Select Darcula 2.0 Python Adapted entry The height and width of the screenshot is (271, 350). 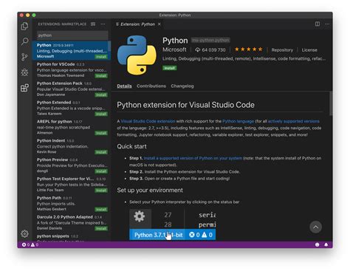pos(71,222)
